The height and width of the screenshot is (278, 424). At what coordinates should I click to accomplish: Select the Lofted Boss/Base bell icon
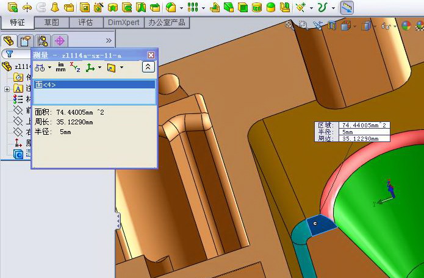[x=55, y=7]
